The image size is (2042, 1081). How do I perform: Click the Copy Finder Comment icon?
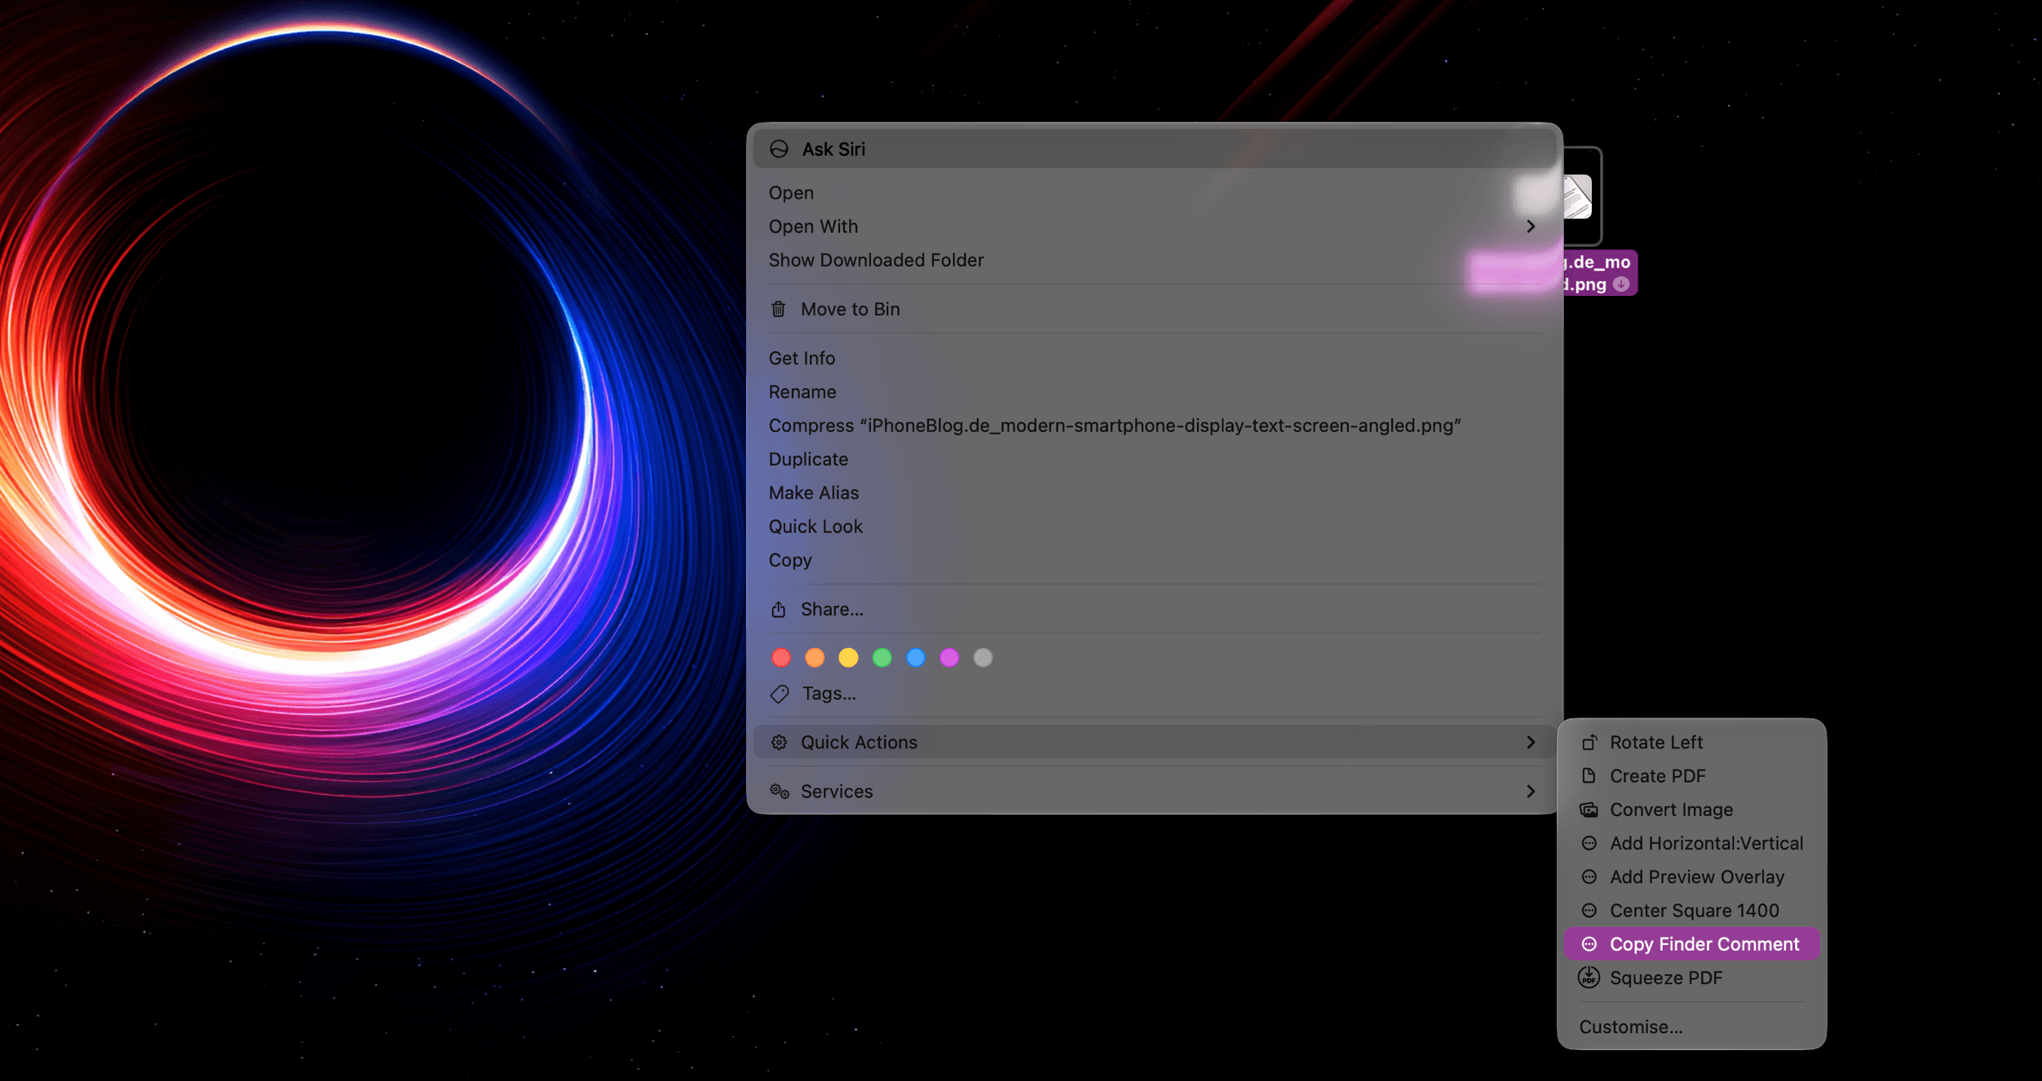click(x=1589, y=944)
